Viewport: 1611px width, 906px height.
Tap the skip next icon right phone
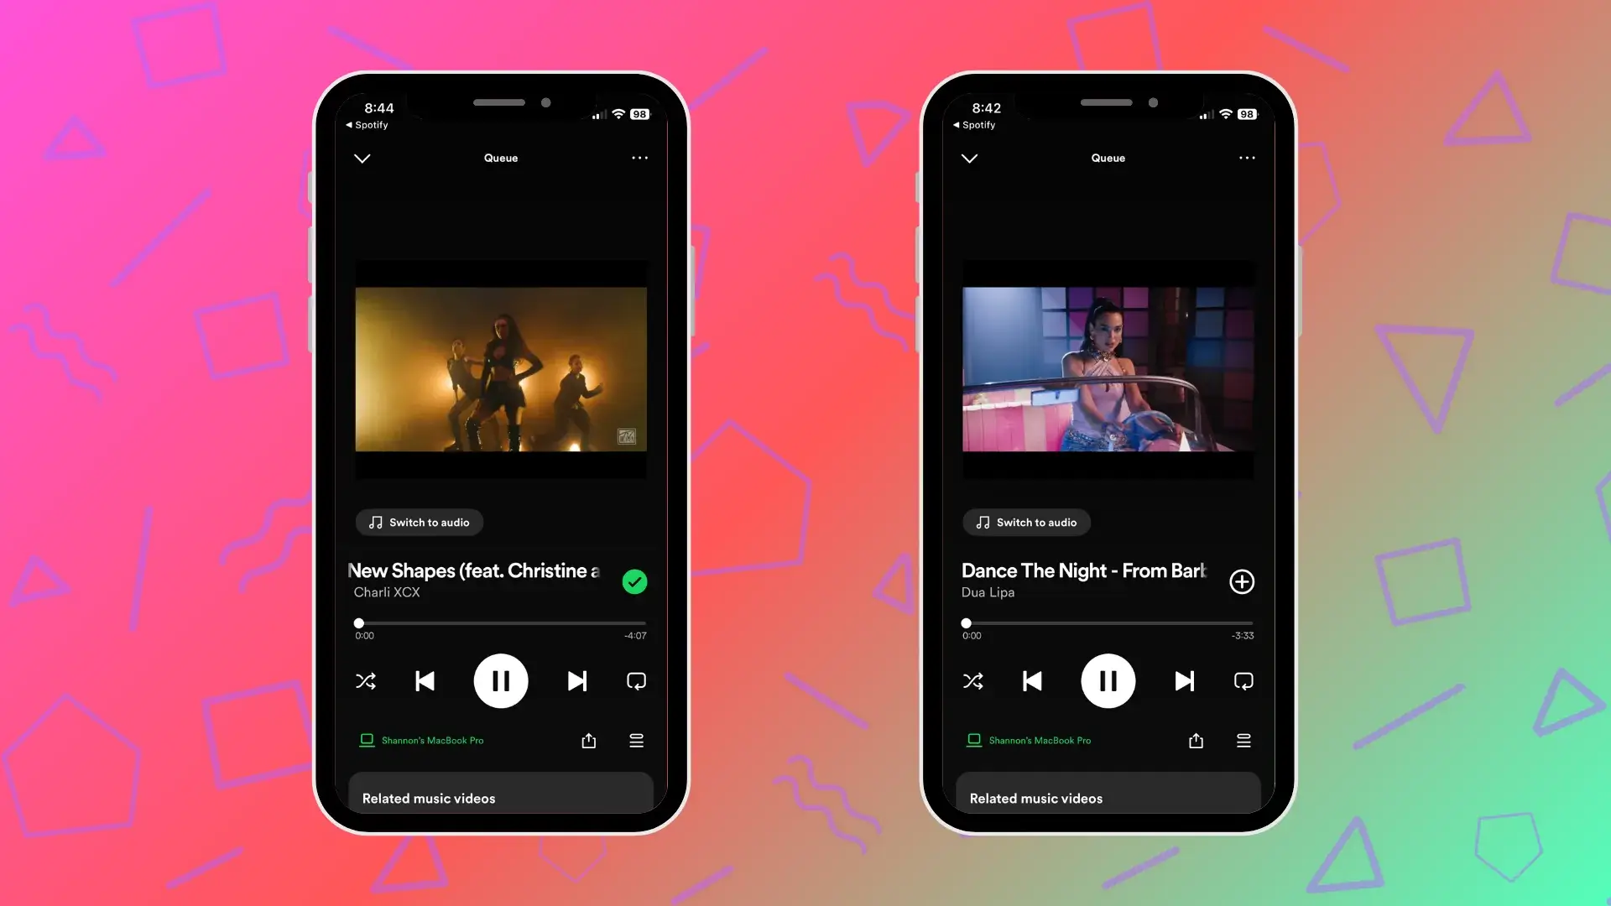click(x=1183, y=680)
